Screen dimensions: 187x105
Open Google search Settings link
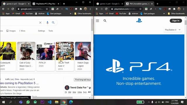tap(41, 31)
